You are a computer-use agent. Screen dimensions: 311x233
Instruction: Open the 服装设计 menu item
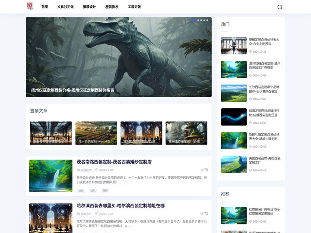click(89, 7)
